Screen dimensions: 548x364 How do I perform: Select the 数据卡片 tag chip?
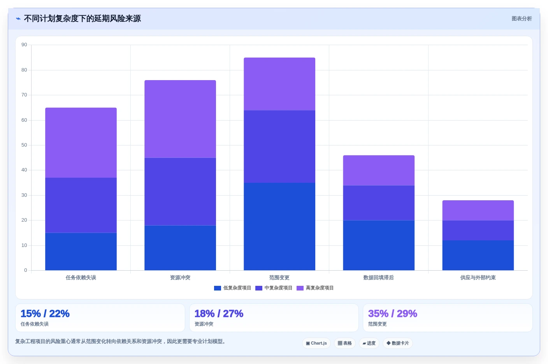pos(398,343)
